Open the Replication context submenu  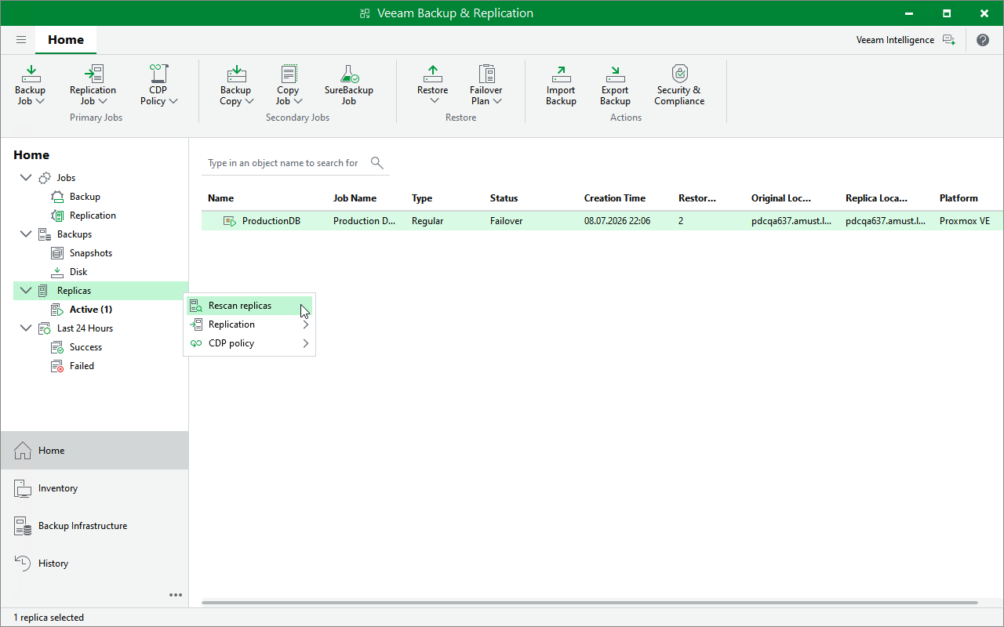point(249,324)
